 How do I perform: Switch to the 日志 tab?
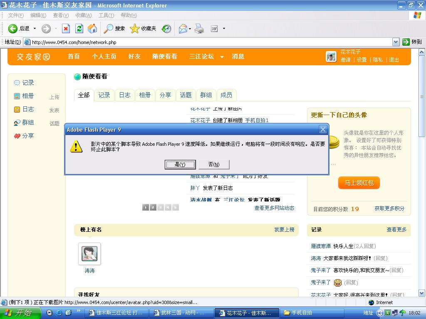tap(124, 95)
